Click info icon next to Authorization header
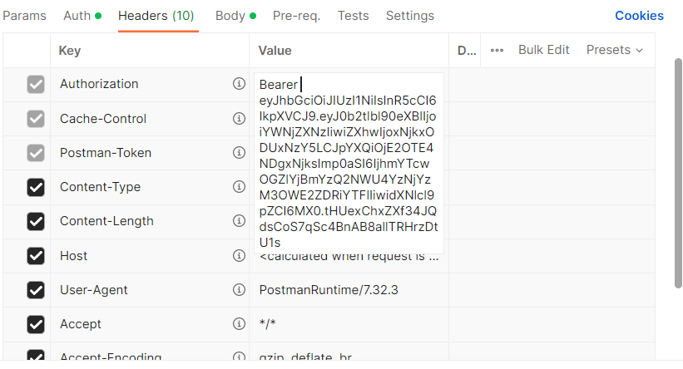The image size is (683, 369). pyautogui.click(x=239, y=84)
